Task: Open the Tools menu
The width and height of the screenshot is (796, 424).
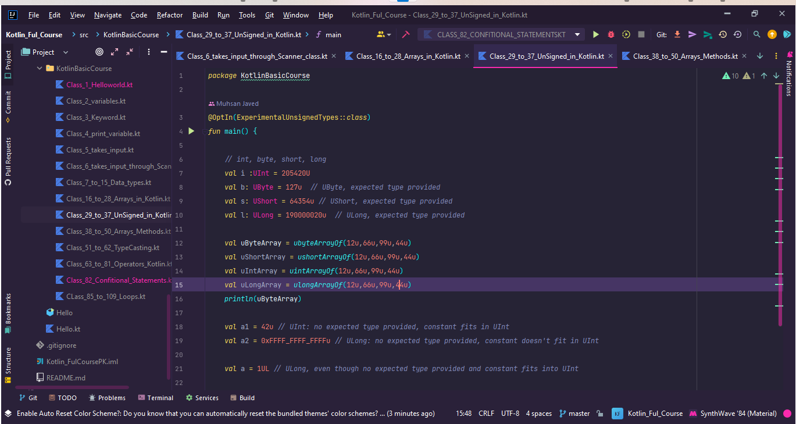Action: (x=247, y=15)
